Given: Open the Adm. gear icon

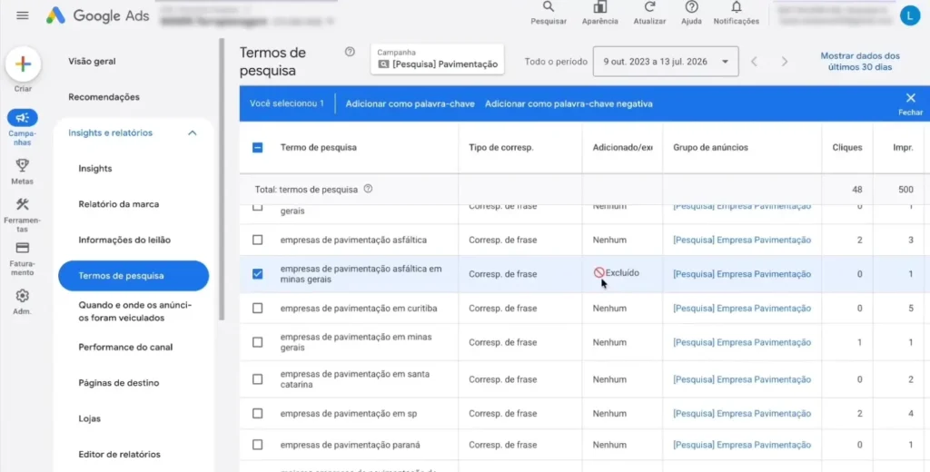Looking at the screenshot, I should click(x=23, y=295).
